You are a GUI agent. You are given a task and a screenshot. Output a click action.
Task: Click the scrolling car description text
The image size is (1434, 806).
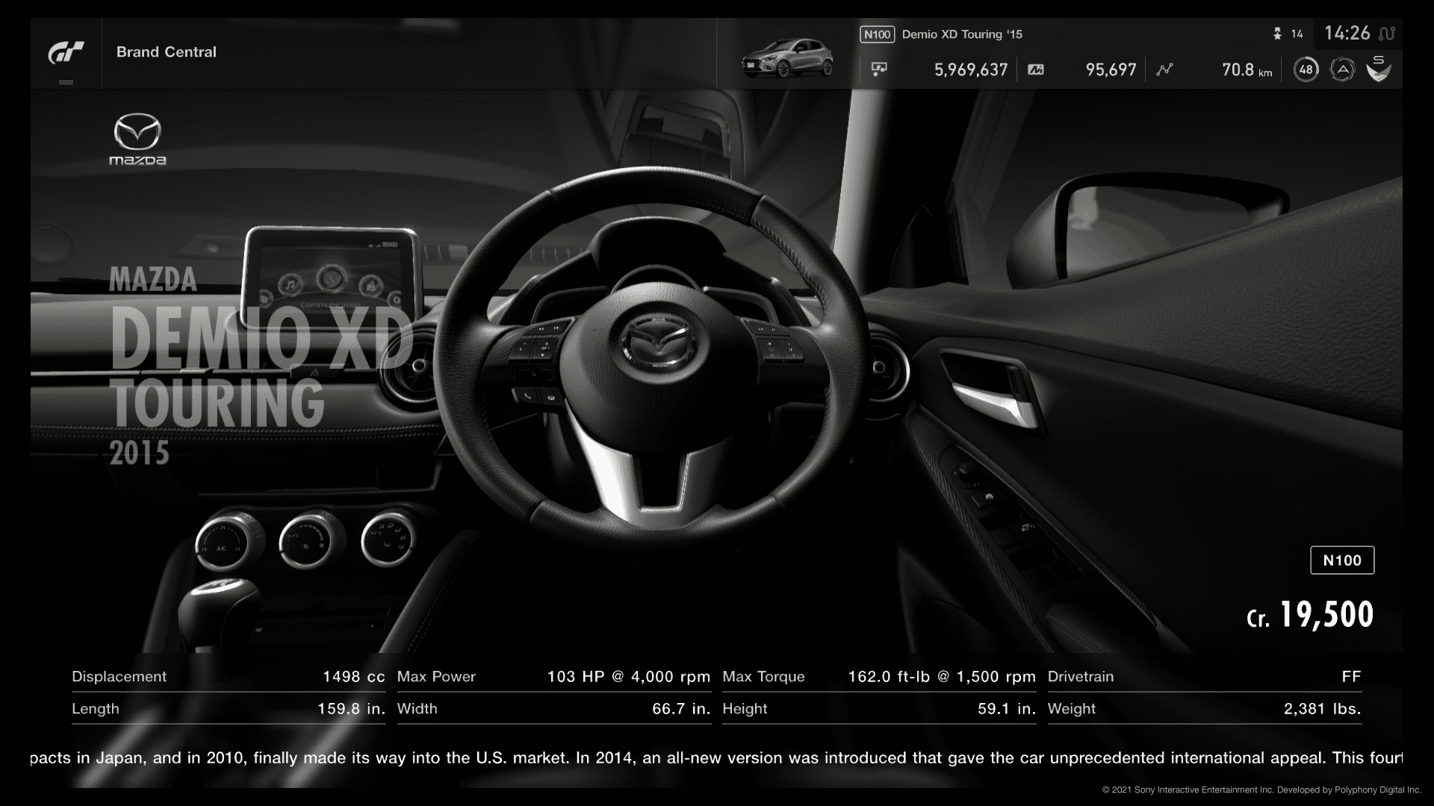click(716, 758)
